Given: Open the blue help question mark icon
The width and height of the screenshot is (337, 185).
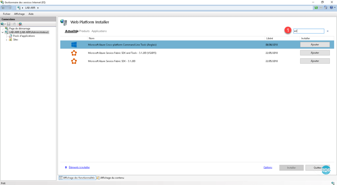Looking at the screenshot, I should 331,8.
